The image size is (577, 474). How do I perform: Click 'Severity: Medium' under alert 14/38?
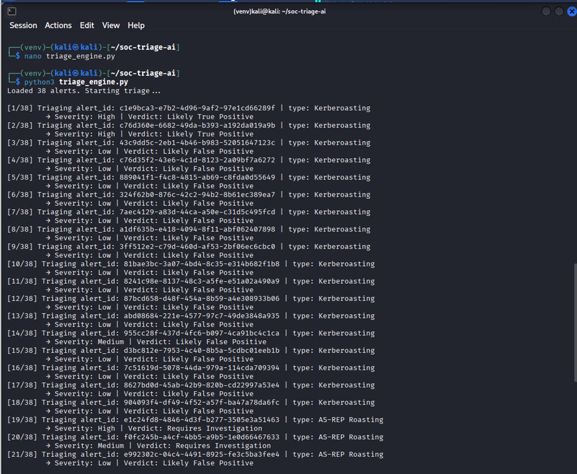click(x=89, y=341)
